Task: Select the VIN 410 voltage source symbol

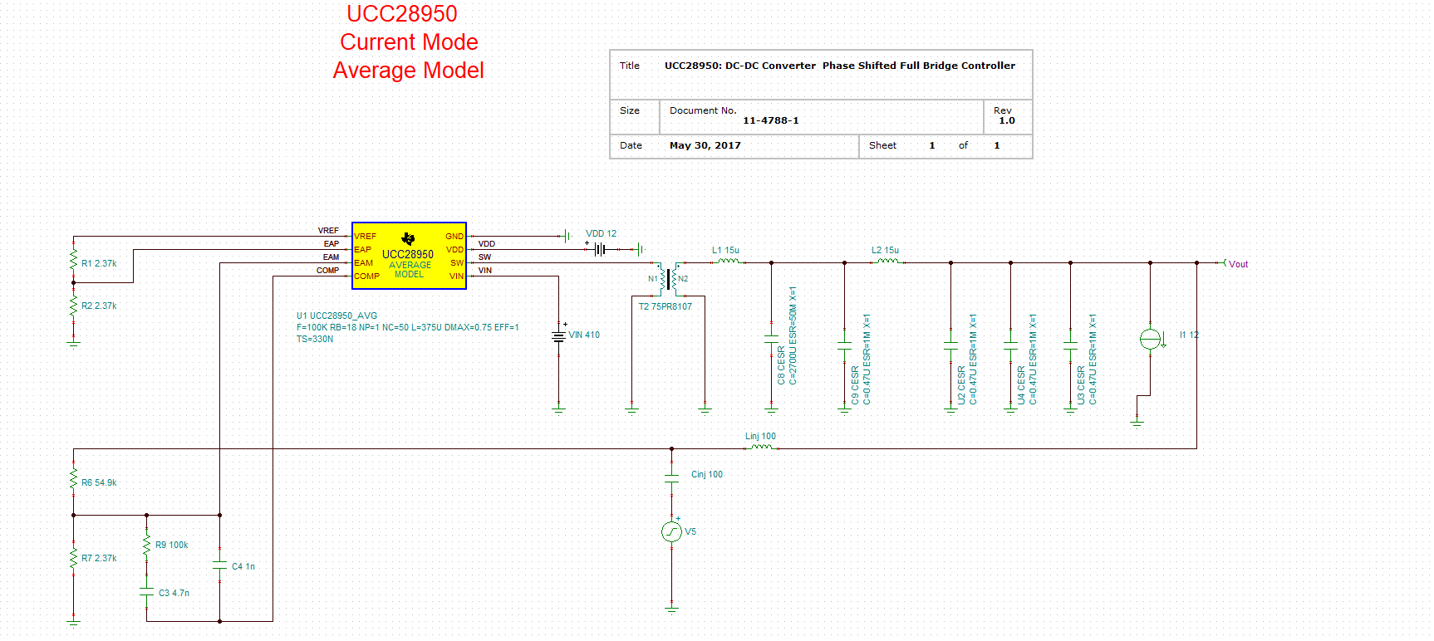Action: tap(559, 335)
